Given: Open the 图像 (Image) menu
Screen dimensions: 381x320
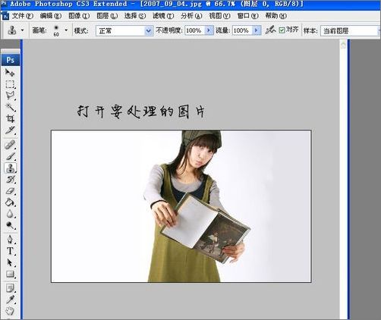Looking at the screenshot, I should pos(79,16).
